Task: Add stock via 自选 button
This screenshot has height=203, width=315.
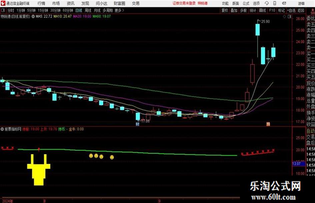Action: point(291,10)
